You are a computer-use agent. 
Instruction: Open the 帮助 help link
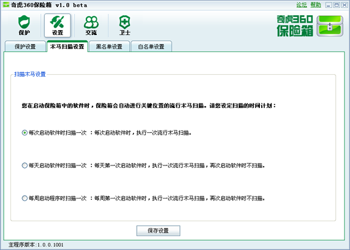pyautogui.click(x=316, y=5)
